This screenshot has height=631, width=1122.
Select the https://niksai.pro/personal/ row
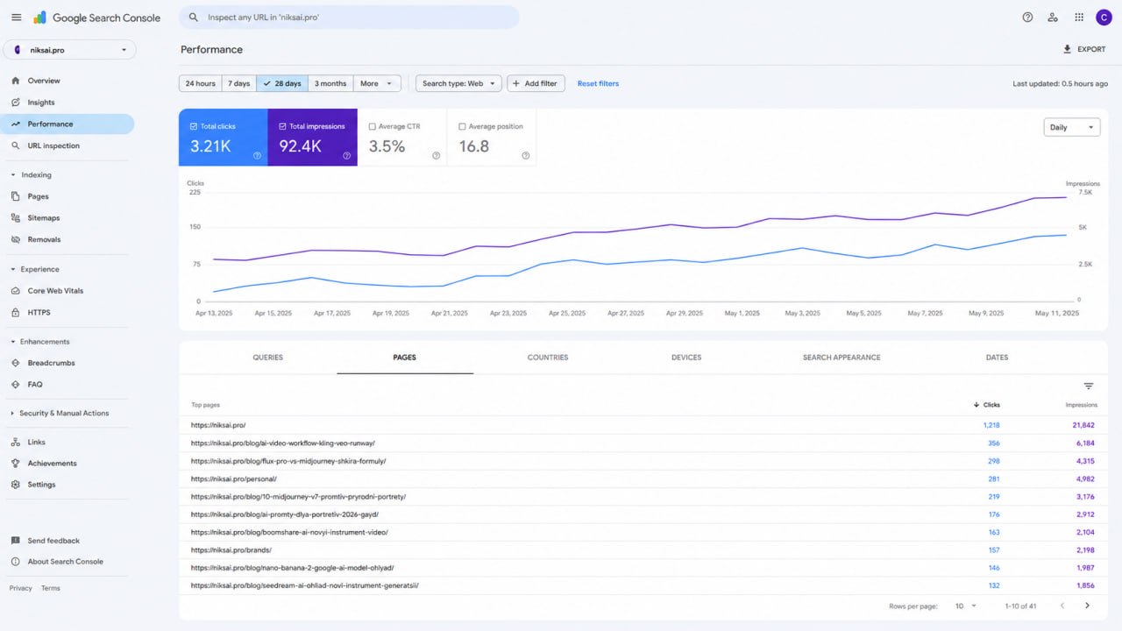tap(644, 479)
